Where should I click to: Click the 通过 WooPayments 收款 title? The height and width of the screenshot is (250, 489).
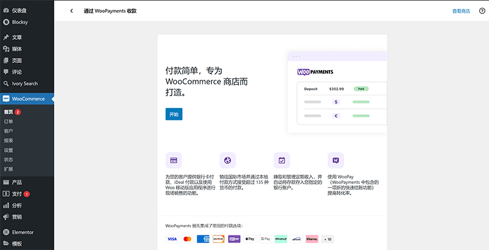tap(110, 11)
